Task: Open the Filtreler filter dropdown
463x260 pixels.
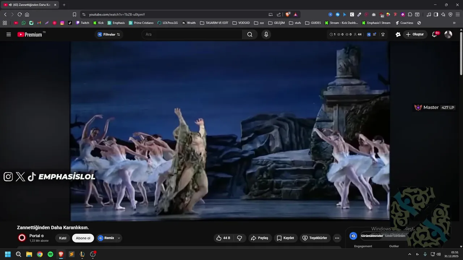Action: click(x=109, y=34)
